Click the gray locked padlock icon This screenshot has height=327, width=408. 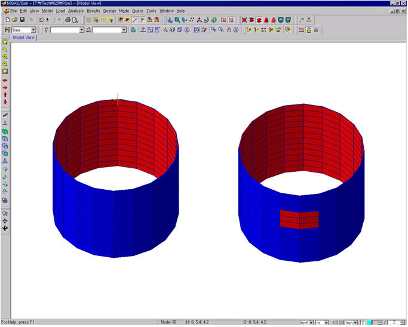pyautogui.click(x=316, y=30)
